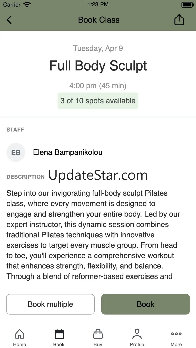
Task: Tap the Book calendar icon
Action: click(59, 334)
